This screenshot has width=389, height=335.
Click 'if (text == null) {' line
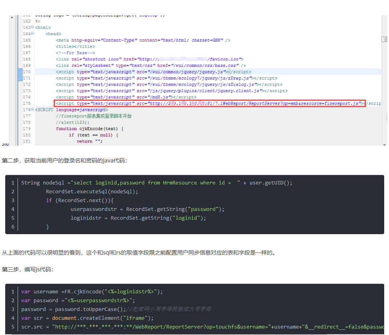93,135
